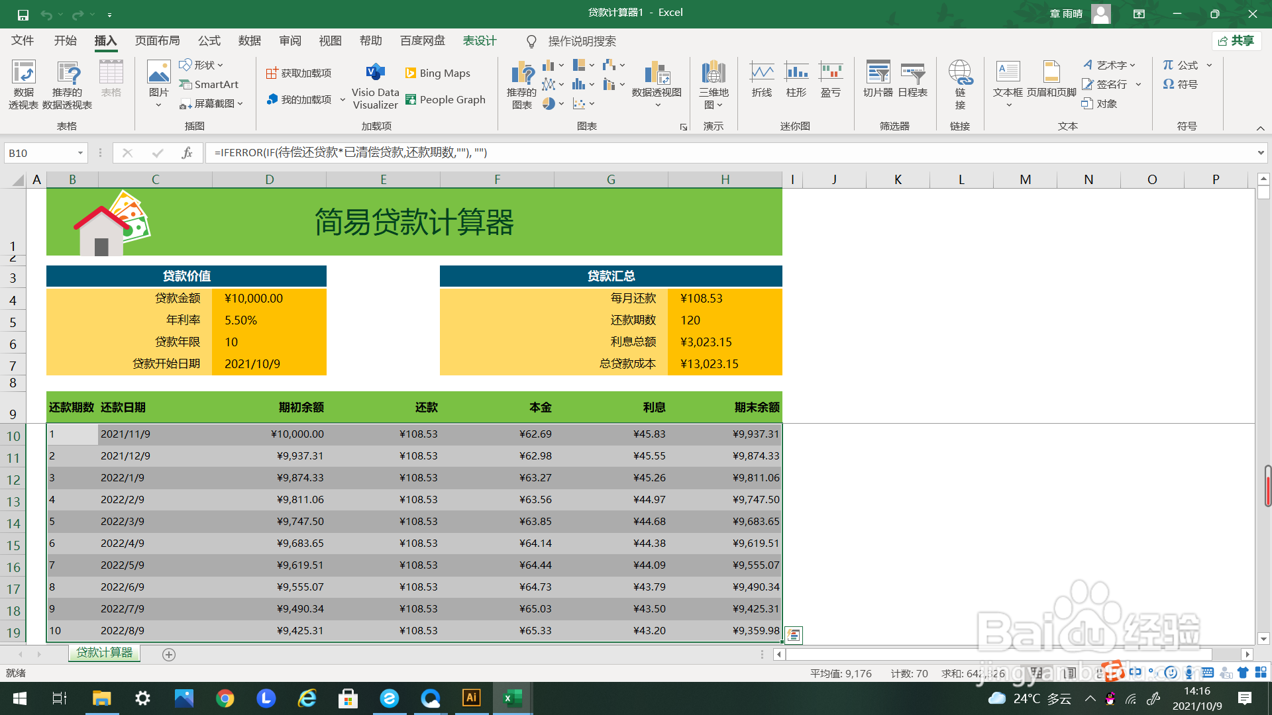Select the loan amount cell ¥10,000.00
1272x715 pixels.
[268, 299]
